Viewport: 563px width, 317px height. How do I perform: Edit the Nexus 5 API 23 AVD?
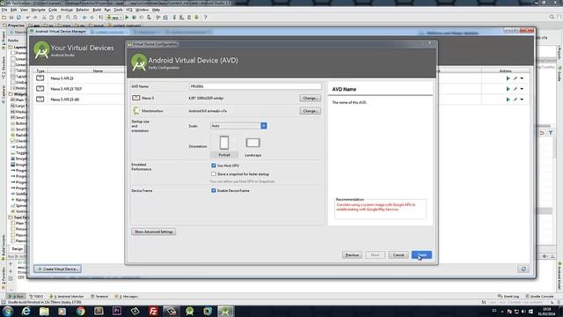pyautogui.click(x=515, y=78)
